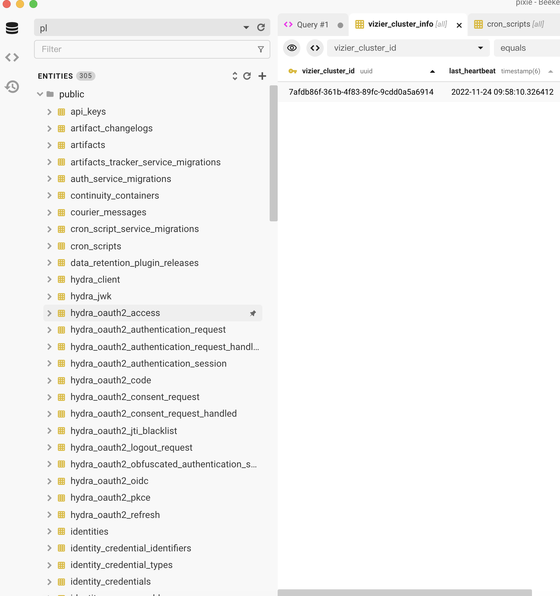This screenshot has height=596, width=560.
Task: Click the entities Filter input field
Action: [147, 49]
